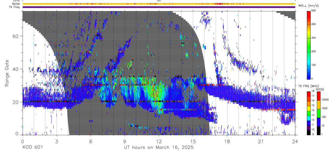This screenshot has height=153, width=332.
Task: Click the '3' tick on the UT hours axis
Action: [x=57, y=141]
